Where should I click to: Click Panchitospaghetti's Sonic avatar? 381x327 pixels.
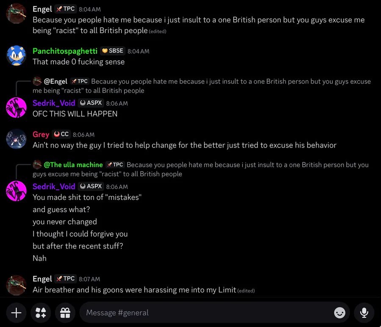click(x=17, y=56)
